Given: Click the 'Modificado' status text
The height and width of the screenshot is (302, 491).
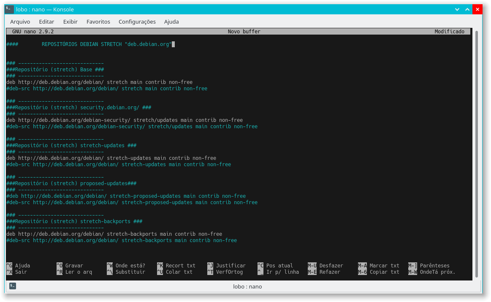Looking at the screenshot, I should coord(449,32).
